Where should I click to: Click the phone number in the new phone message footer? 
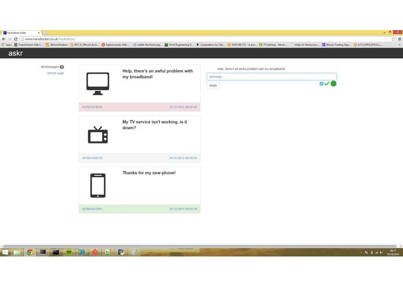(92, 209)
